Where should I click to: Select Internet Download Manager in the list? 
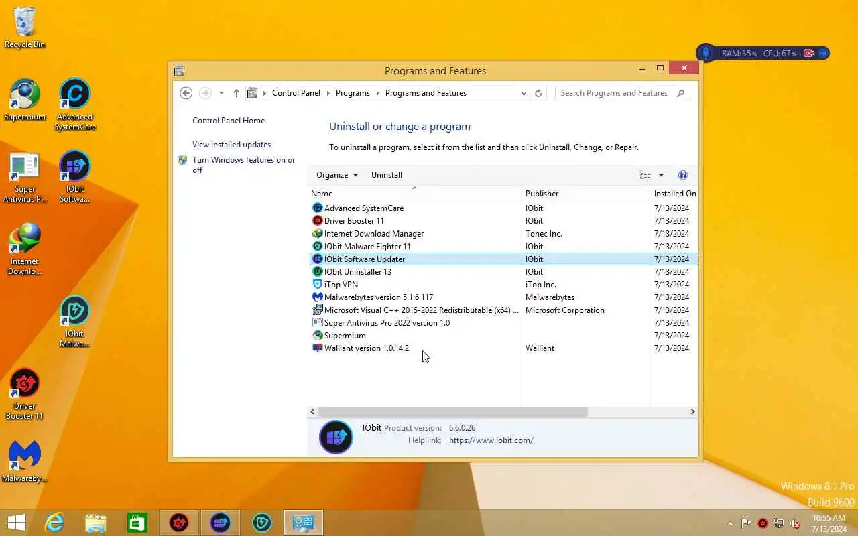(503, 234)
